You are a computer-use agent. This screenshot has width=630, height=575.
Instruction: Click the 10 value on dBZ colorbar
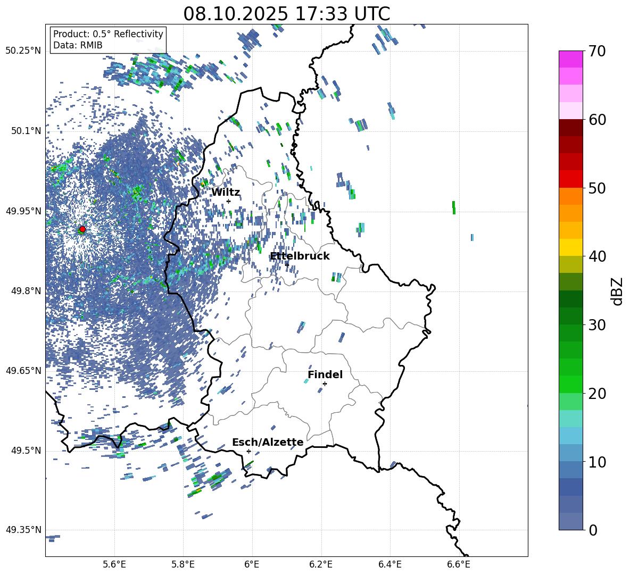[x=596, y=462]
